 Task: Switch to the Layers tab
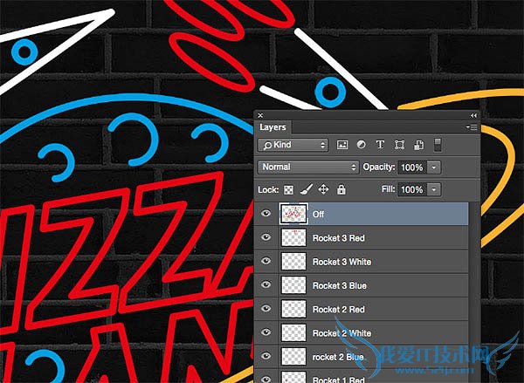click(272, 127)
